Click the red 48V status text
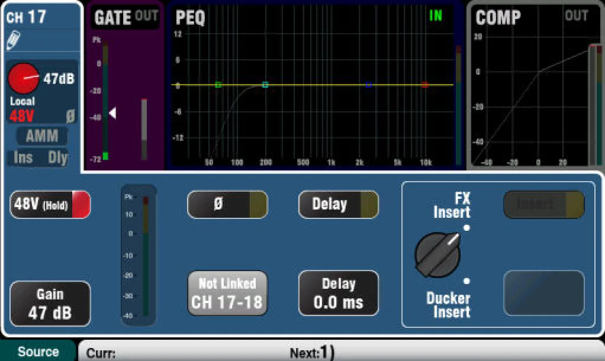Image resolution: width=605 pixels, height=361 pixels. (21, 116)
